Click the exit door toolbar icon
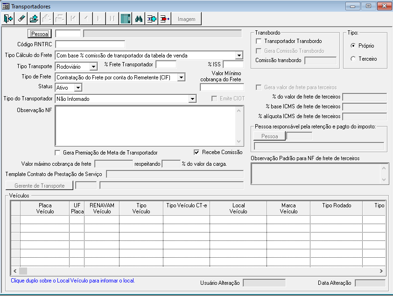Image resolution: width=393 pixels, height=296 pixels. pyautogui.click(x=8, y=19)
